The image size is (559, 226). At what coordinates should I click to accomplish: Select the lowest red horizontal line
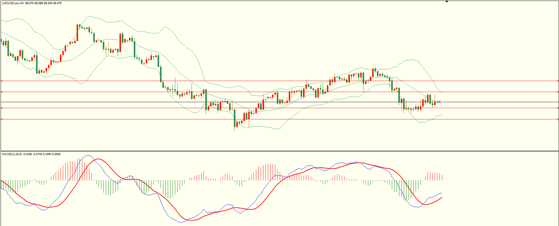[x=279, y=119]
